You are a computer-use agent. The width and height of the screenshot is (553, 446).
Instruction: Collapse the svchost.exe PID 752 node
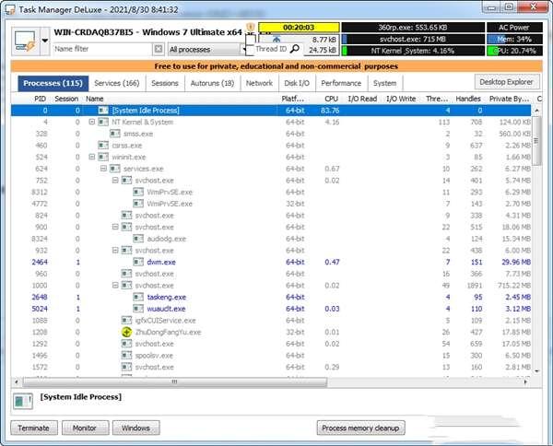click(x=115, y=181)
